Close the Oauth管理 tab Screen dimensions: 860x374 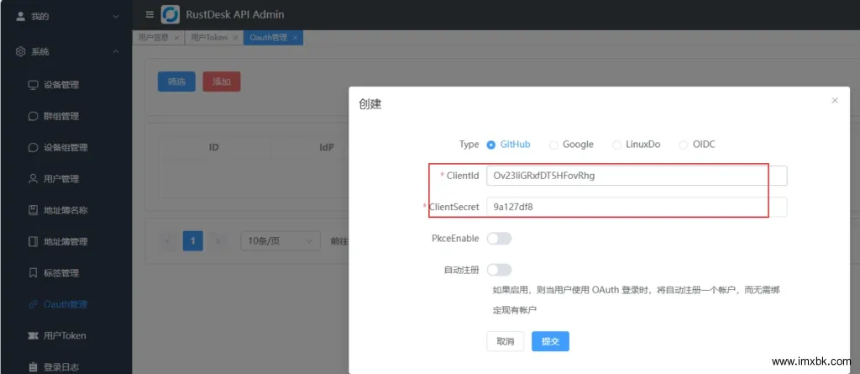tap(295, 38)
